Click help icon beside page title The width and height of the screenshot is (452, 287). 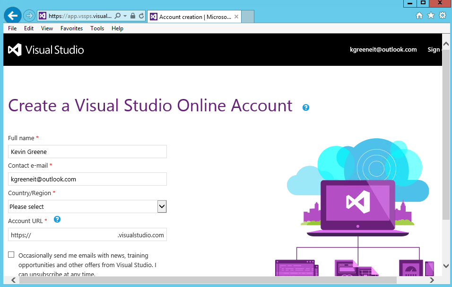[306, 108]
